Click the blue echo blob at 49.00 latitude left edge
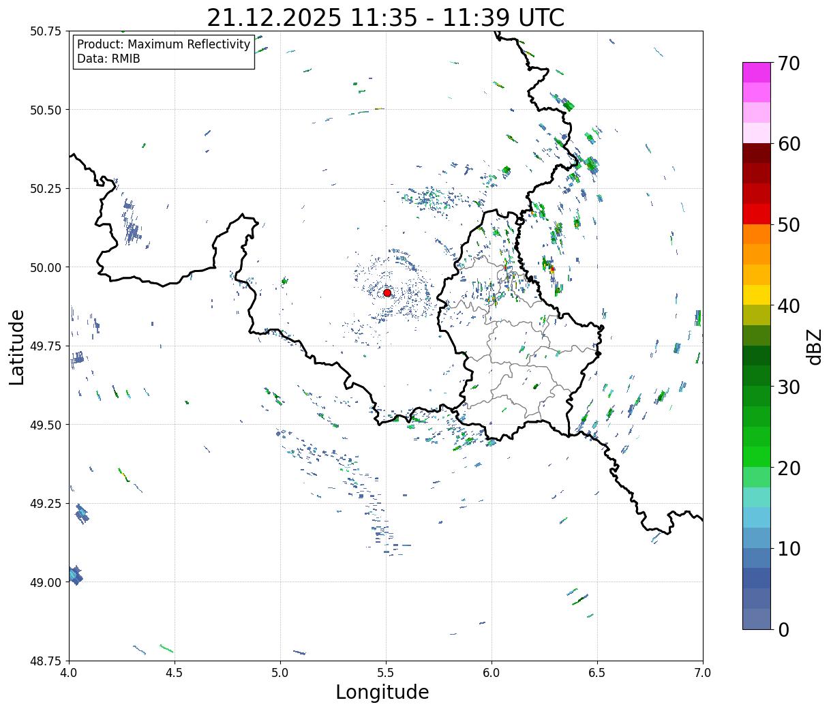The width and height of the screenshot is (831, 709). (75, 575)
